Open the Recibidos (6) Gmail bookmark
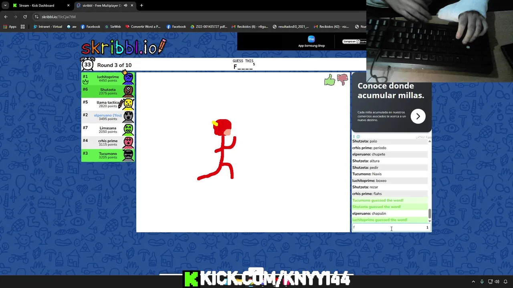513x288 pixels. click(250, 27)
